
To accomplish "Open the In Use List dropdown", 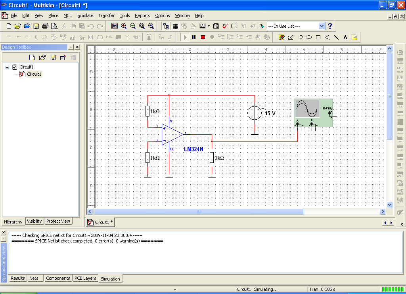I will click(322, 26).
